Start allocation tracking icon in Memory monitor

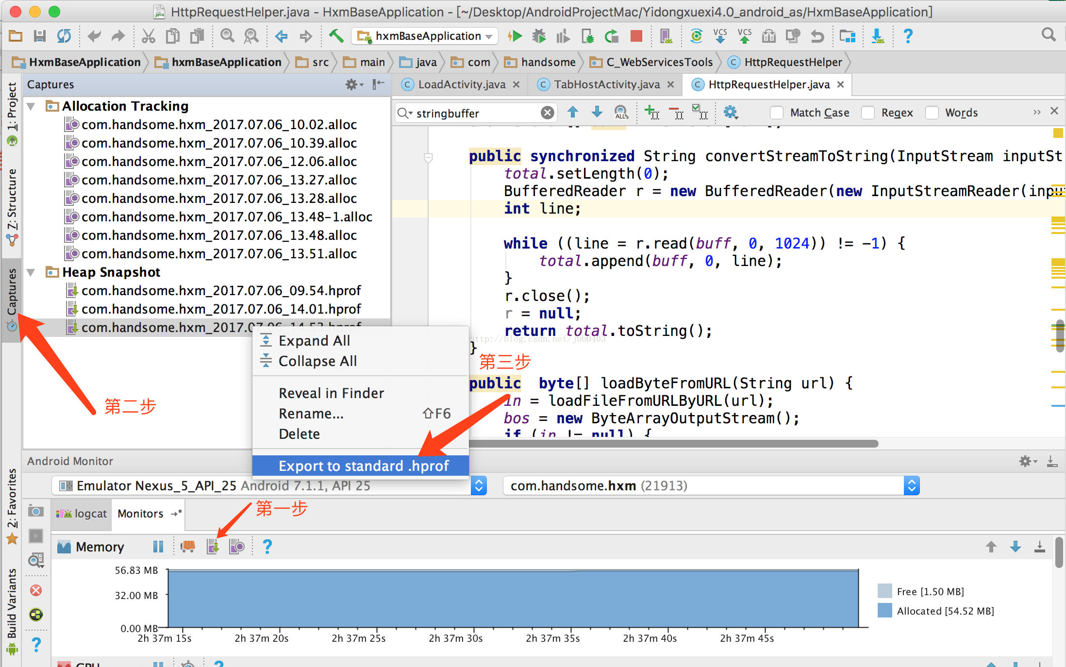[236, 547]
